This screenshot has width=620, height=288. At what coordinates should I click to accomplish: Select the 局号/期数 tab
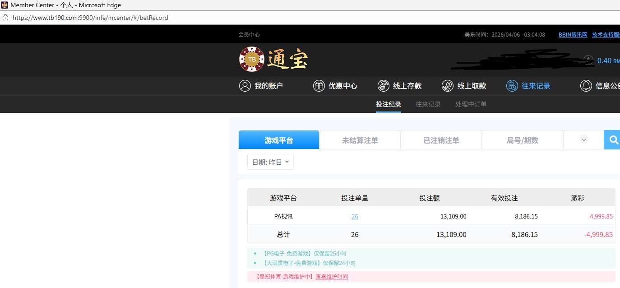522,140
